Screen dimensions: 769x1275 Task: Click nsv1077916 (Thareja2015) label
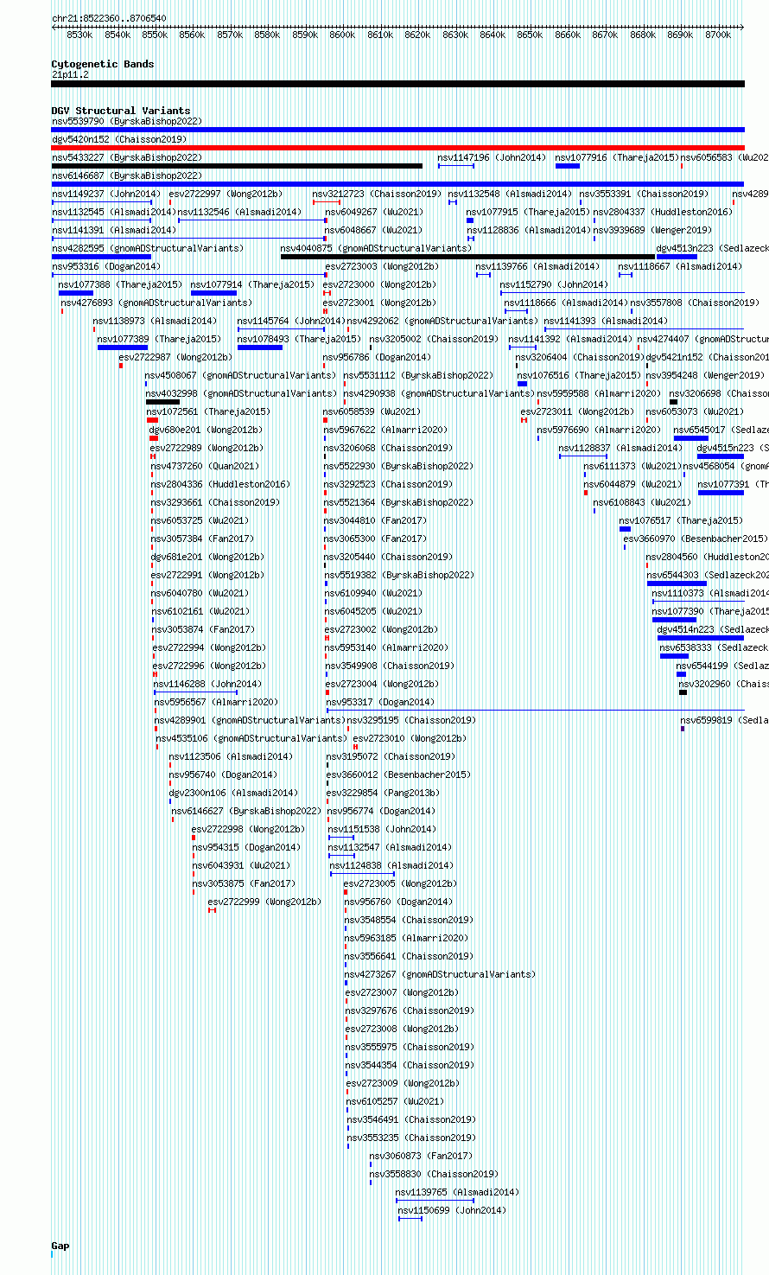[617, 157]
